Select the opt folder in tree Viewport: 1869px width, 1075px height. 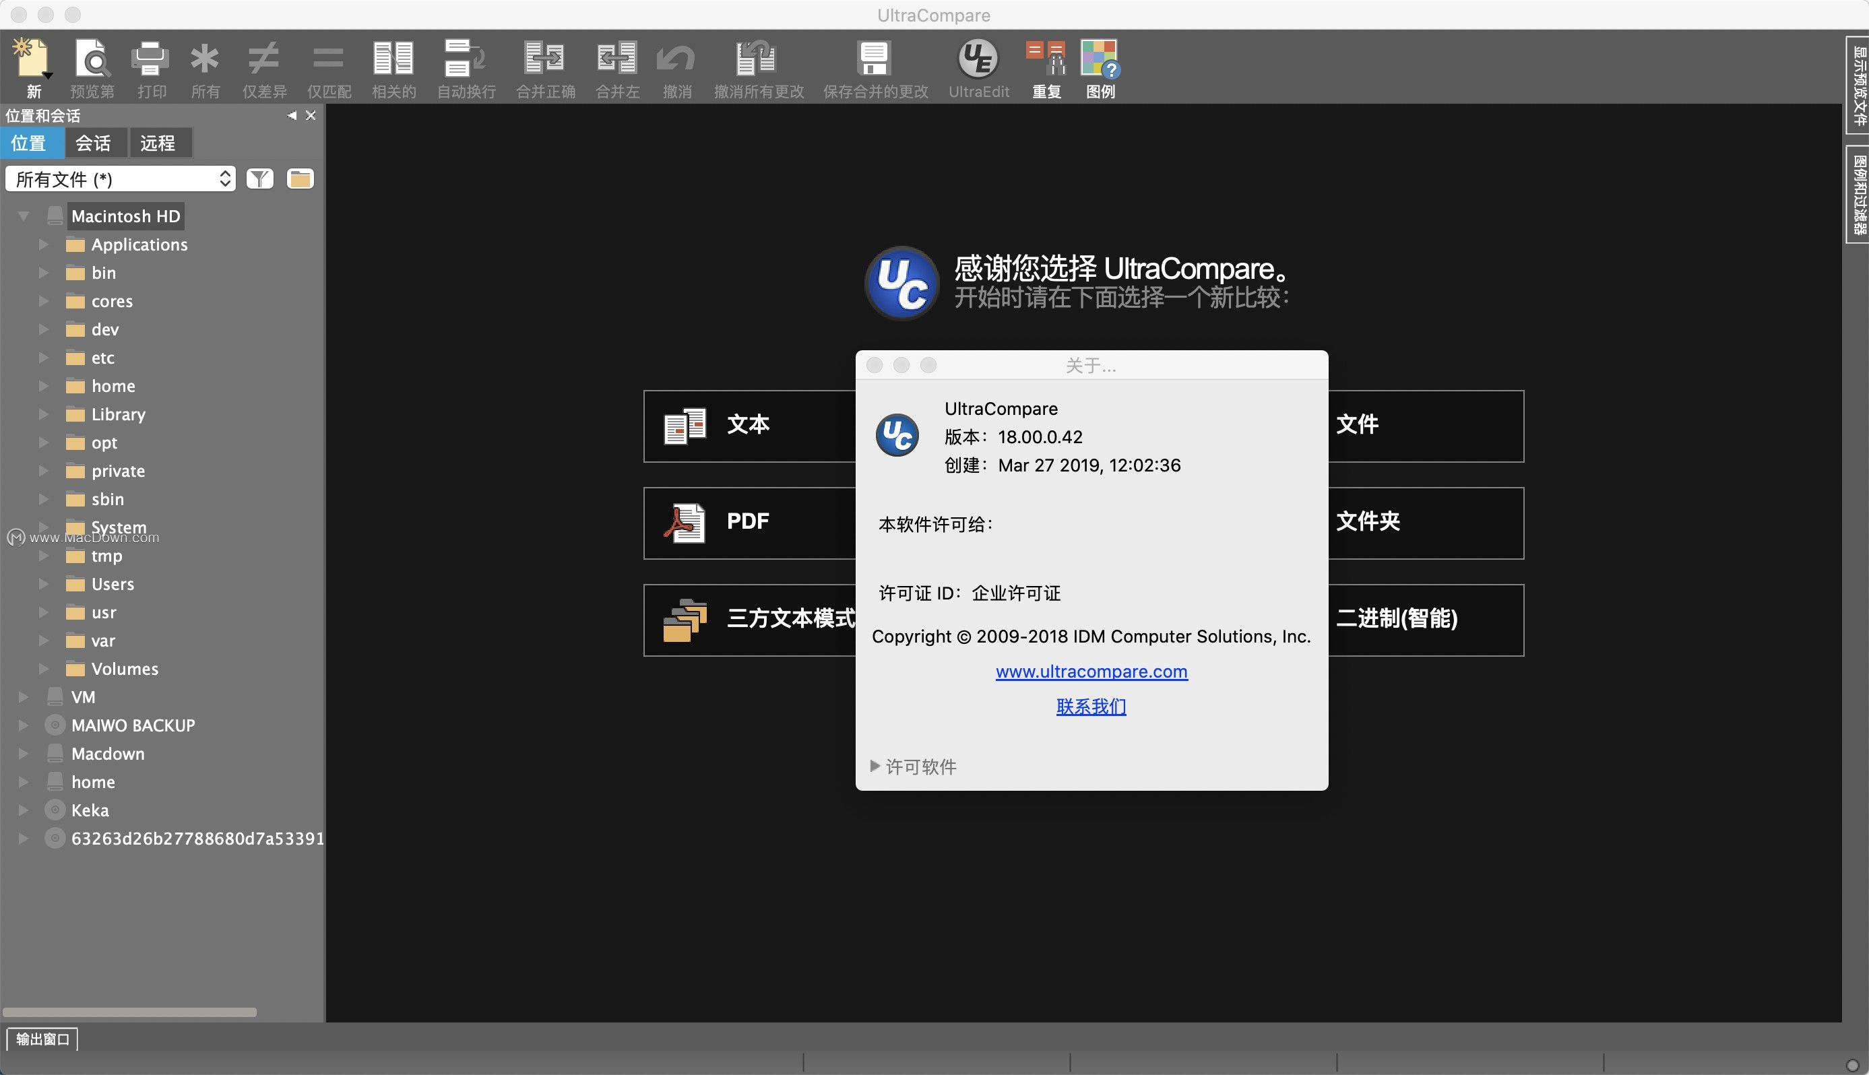click(104, 443)
